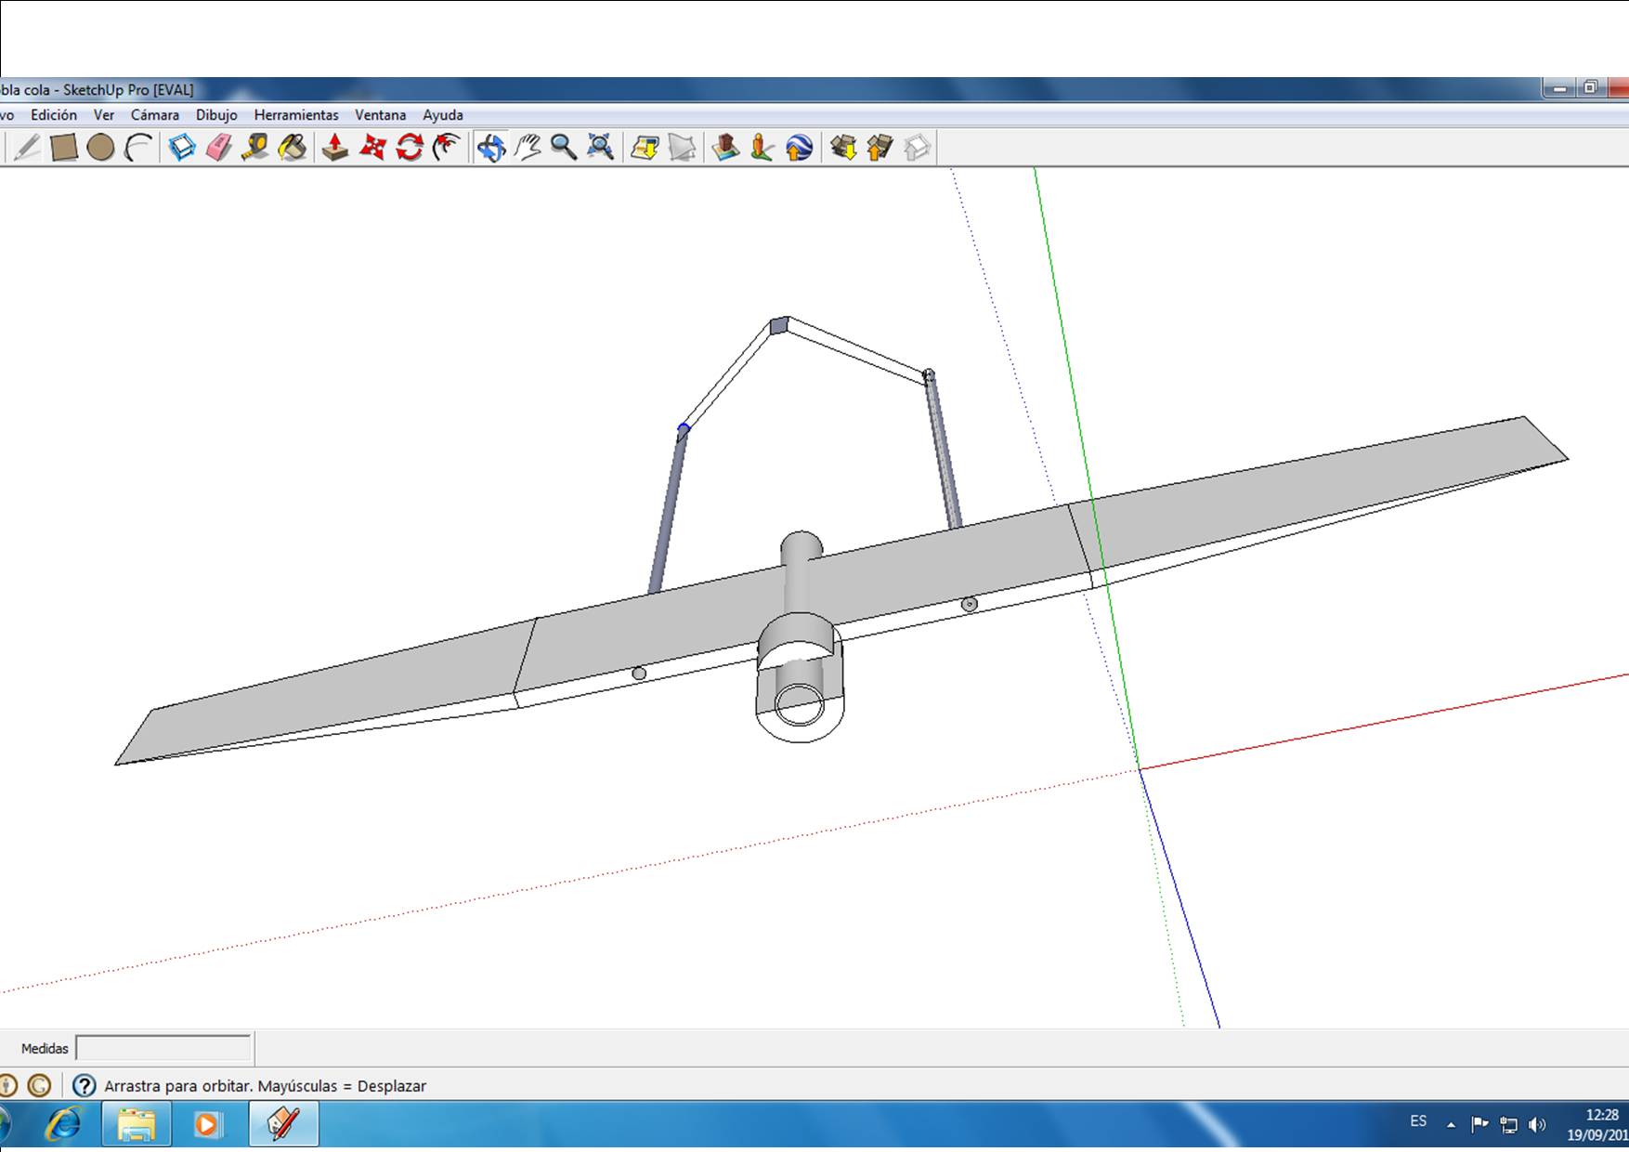Choose the Tape Measure tool
Viewport: 1629px width, 1152px height.
[x=255, y=148]
